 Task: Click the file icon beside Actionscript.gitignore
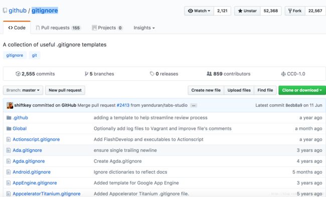point(9,139)
